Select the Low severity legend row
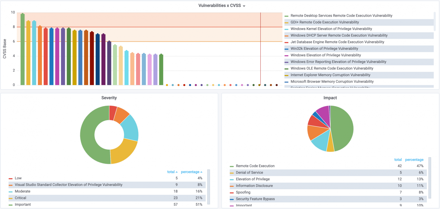Image resolution: width=440 pixels, height=209 pixels. pyautogui.click(x=107, y=178)
